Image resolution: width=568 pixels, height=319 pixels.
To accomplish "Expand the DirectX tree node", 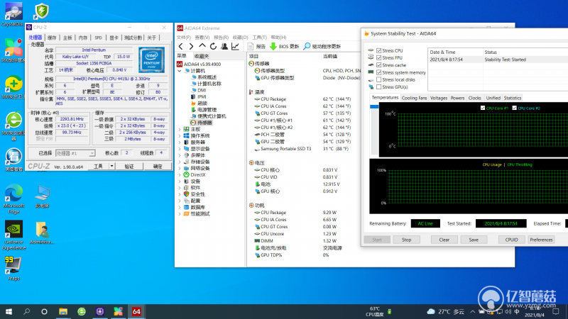I will point(180,174).
